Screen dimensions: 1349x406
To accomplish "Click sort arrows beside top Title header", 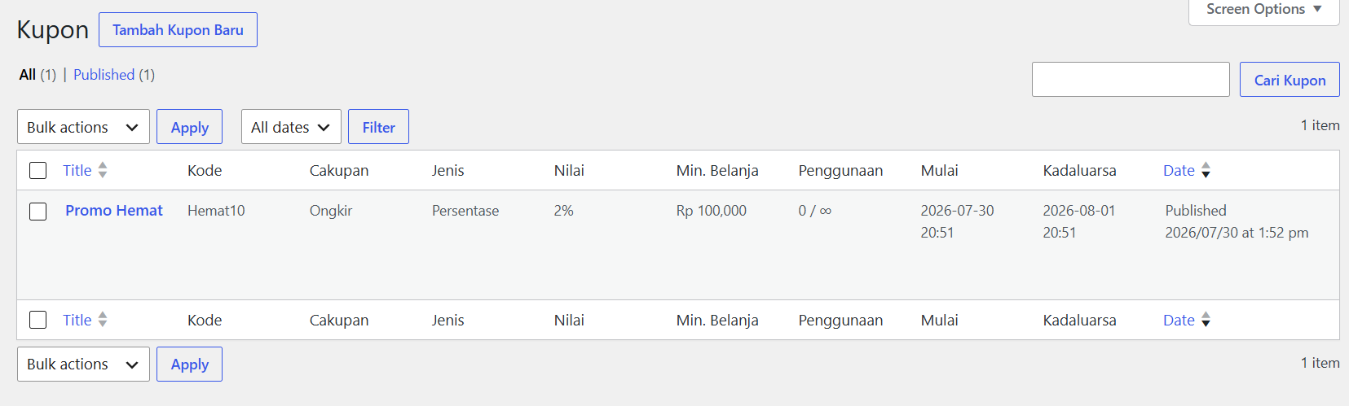I will [x=103, y=170].
